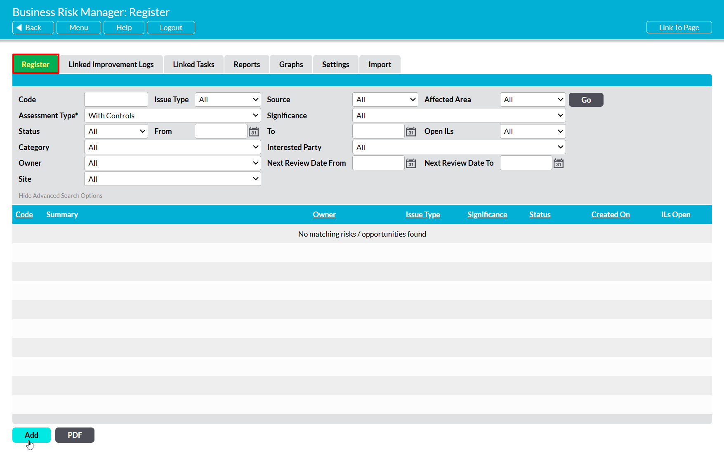Open the Affected Area dropdown

(533, 100)
